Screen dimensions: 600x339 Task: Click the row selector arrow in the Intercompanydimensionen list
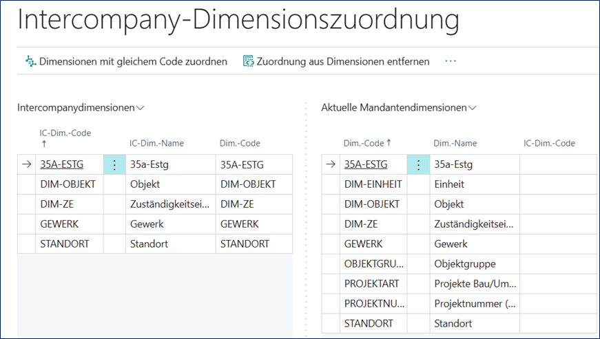pyautogui.click(x=26, y=164)
